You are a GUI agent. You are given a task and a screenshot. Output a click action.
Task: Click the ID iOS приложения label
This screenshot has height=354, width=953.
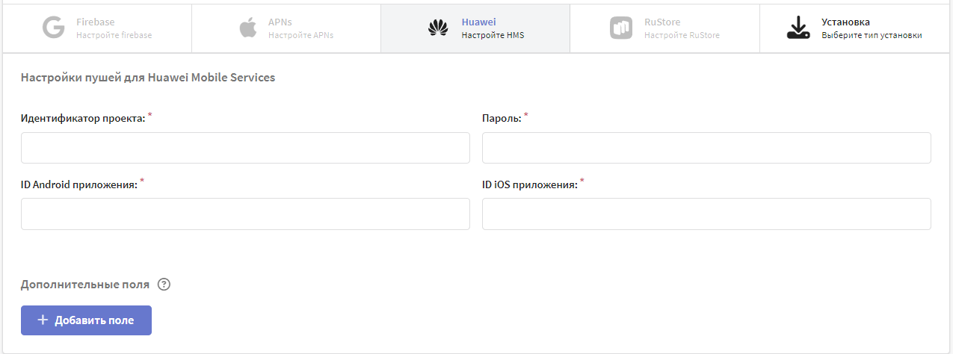click(530, 184)
